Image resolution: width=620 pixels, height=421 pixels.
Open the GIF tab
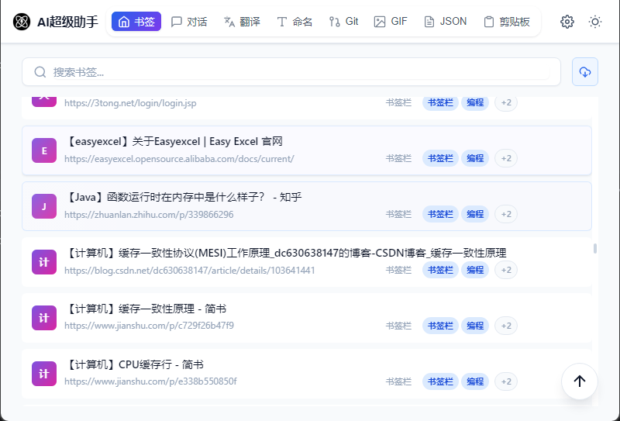pos(391,22)
